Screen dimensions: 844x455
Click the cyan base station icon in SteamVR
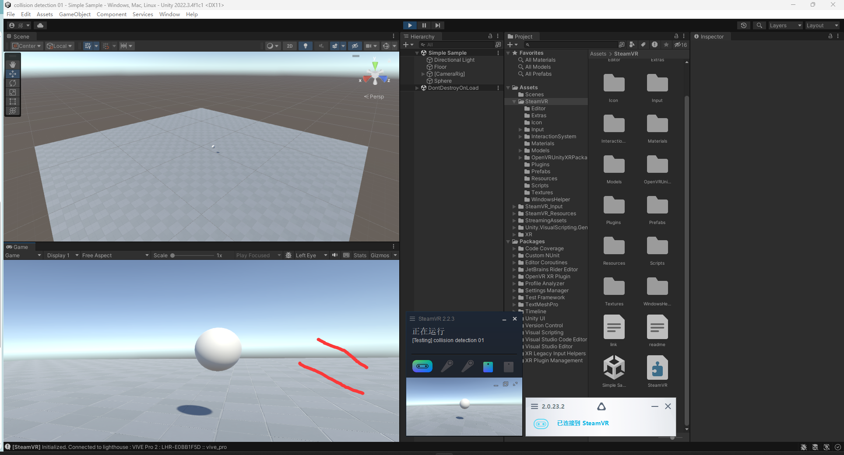click(x=488, y=367)
